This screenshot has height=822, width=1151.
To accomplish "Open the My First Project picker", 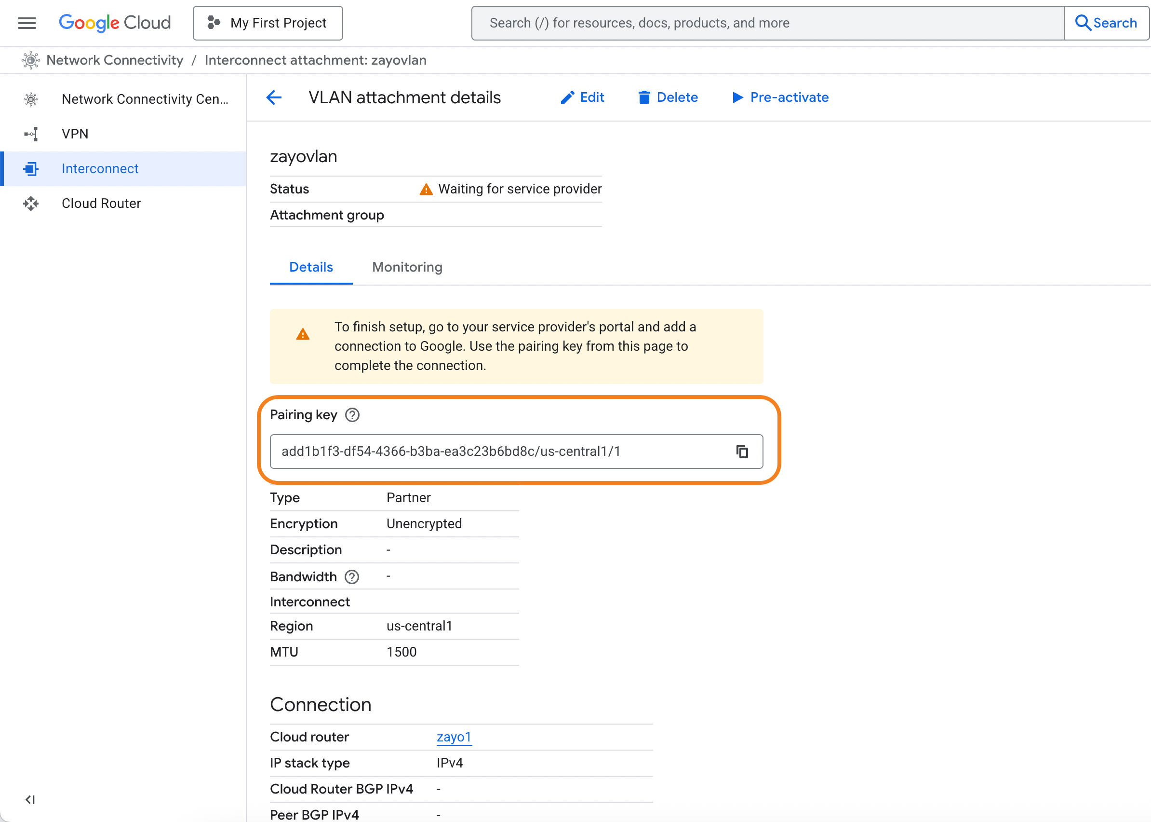I will (x=268, y=22).
